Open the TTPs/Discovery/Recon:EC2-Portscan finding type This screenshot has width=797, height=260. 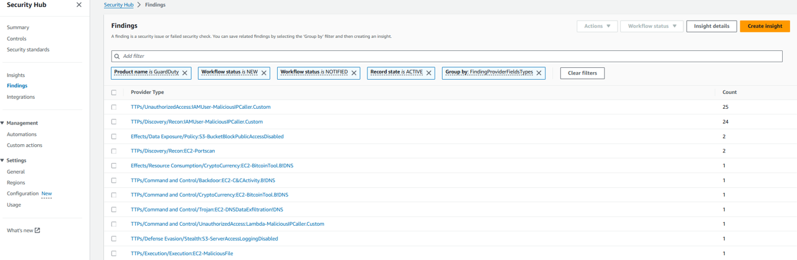[173, 151]
